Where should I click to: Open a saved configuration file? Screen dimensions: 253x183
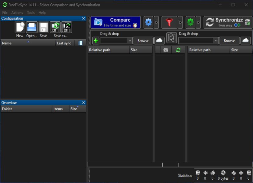click(x=32, y=27)
